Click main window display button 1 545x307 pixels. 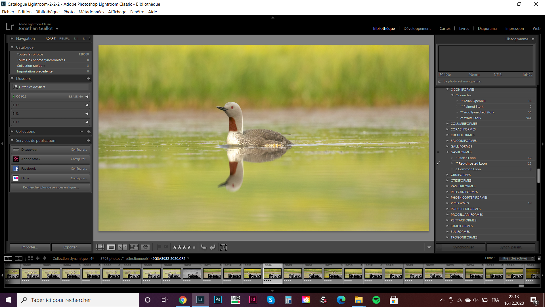pos(8,258)
